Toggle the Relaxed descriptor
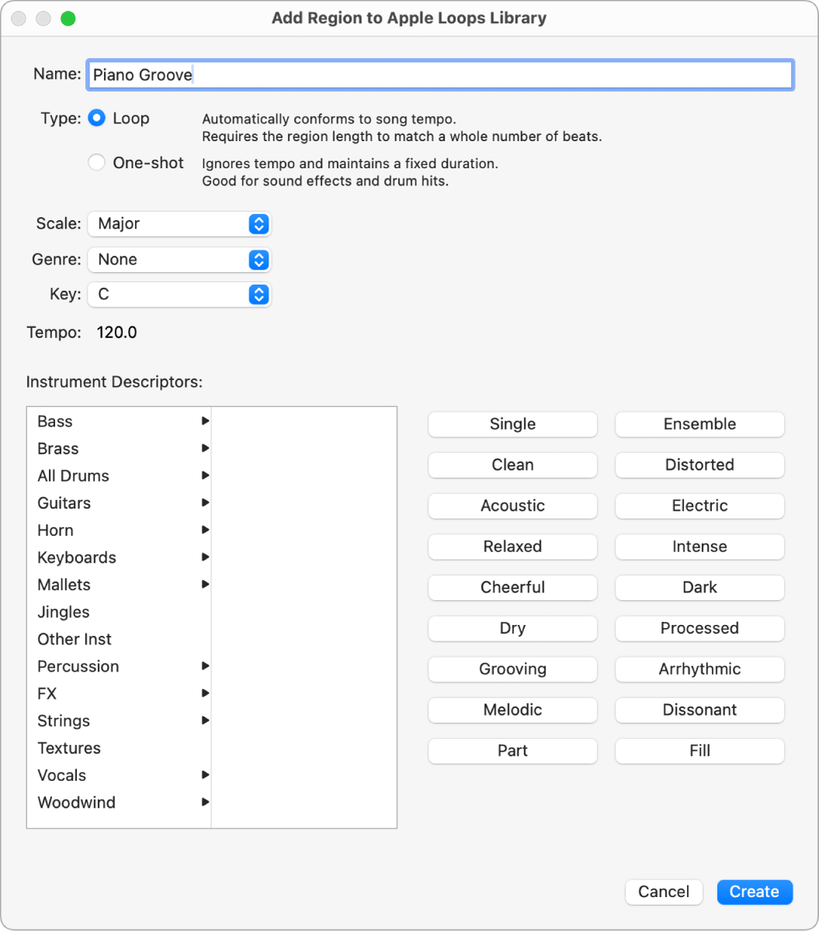 pos(512,547)
